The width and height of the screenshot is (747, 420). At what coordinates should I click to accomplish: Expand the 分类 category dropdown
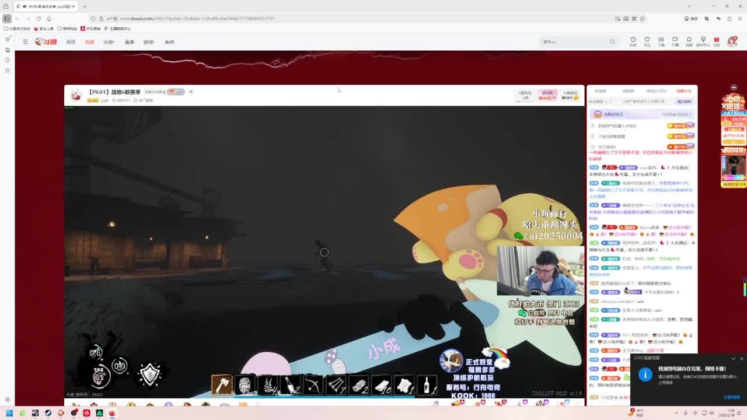pos(109,42)
